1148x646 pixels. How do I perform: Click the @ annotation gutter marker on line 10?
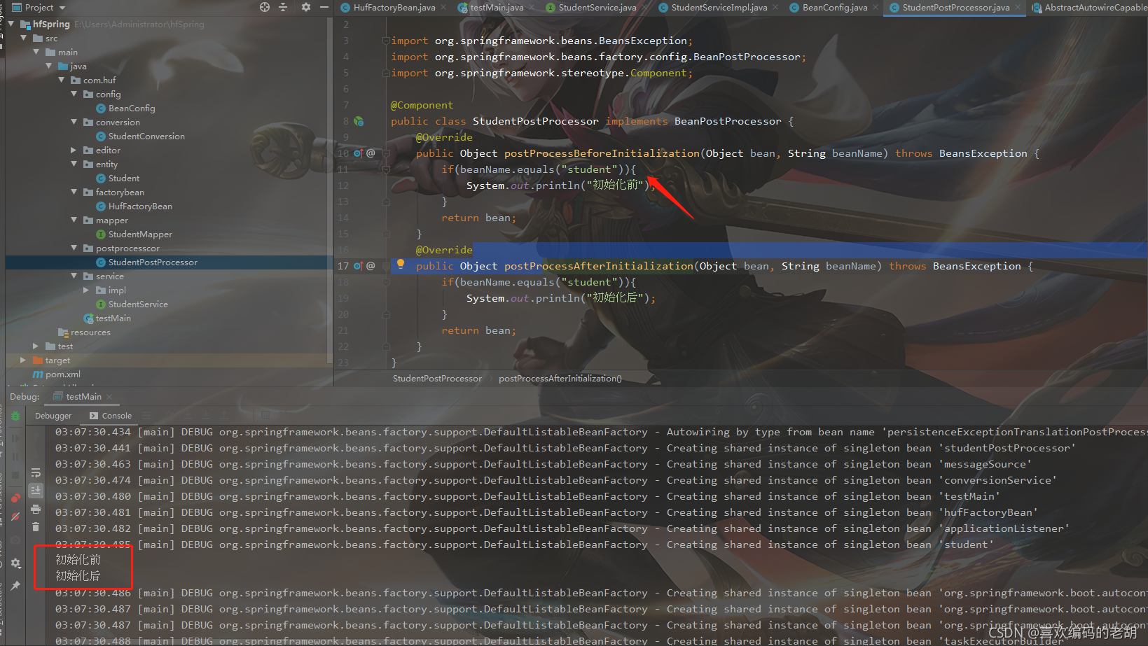(x=371, y=153)
